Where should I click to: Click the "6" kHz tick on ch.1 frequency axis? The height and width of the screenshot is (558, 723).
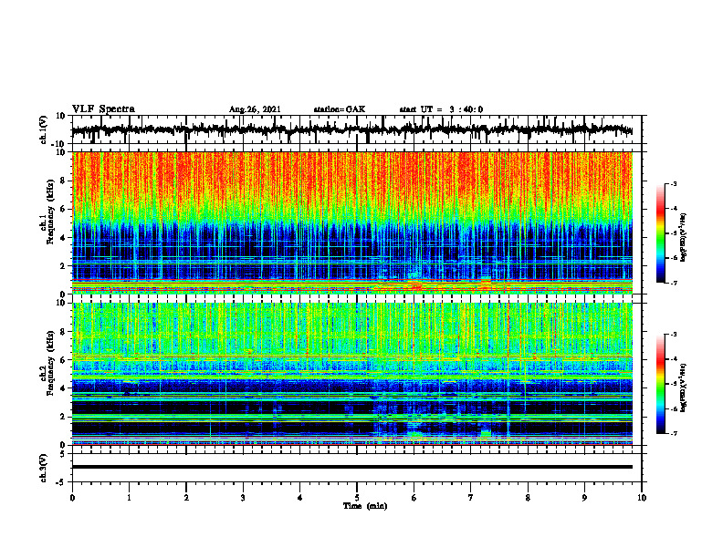tap(64, 209)
